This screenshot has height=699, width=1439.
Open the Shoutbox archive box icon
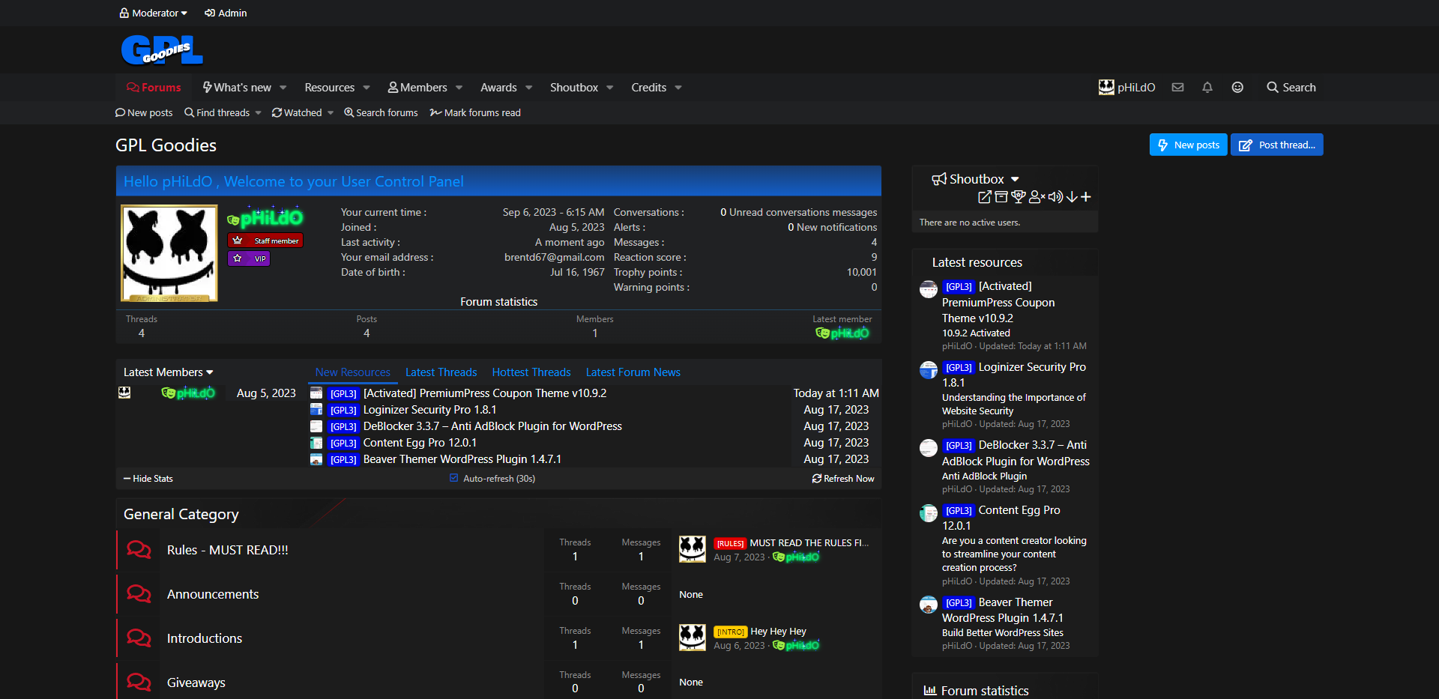(1001, 197)
